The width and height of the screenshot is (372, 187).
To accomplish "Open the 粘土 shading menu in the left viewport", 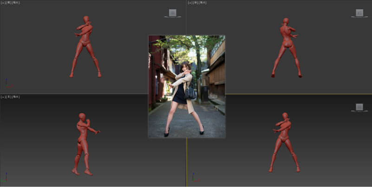I will (16, 97).
